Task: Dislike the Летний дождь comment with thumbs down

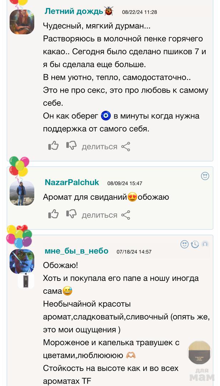Action: tap(71, 146)
